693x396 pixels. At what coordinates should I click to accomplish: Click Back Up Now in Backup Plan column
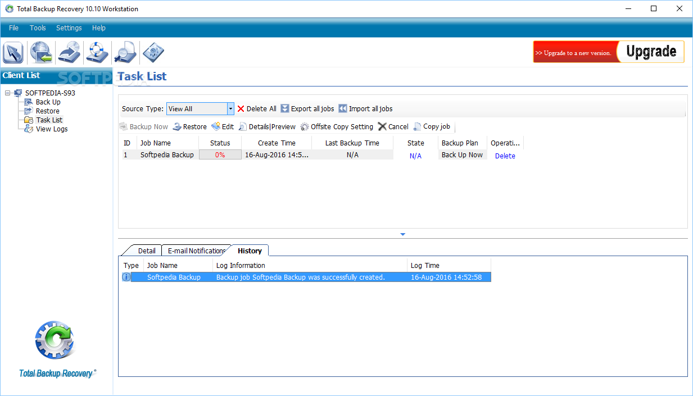pos(462,155)
